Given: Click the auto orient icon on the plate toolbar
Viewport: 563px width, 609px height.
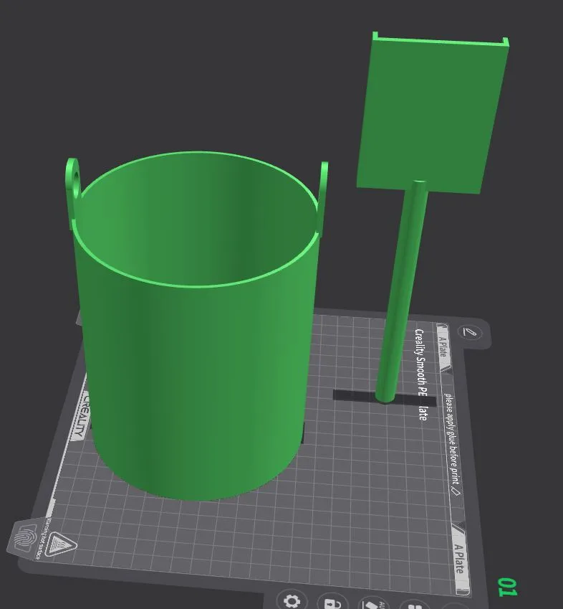Looking at the screenshot, I should (x=372, y=604).
